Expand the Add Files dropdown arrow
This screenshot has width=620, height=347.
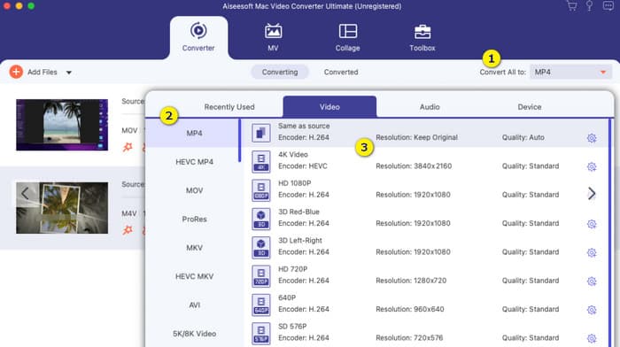pyautogui.click(x=69, y=73)
